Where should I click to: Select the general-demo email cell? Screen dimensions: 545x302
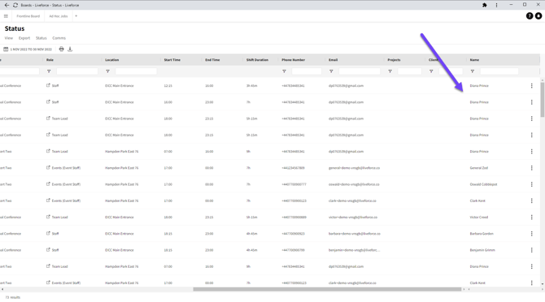point(354,168)
